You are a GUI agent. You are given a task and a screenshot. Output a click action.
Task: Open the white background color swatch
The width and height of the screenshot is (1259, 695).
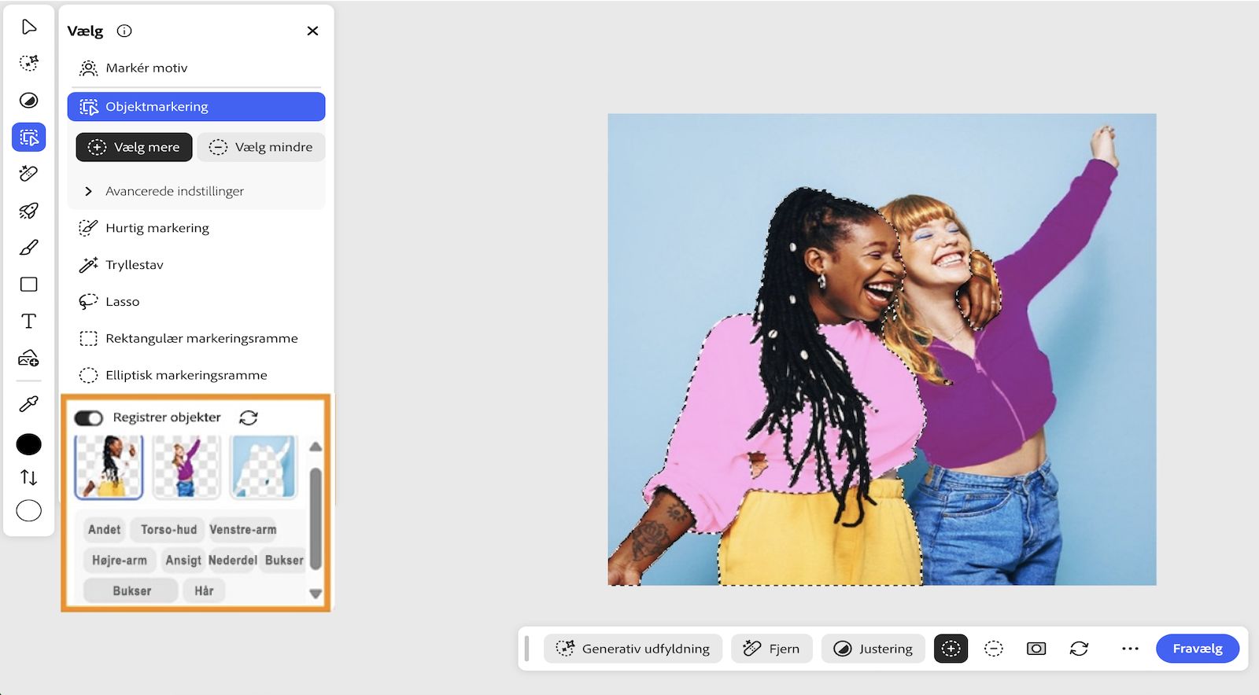29,511
